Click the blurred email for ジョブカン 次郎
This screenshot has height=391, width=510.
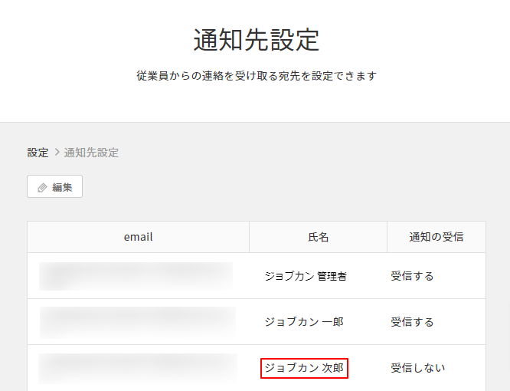(138, 368)
